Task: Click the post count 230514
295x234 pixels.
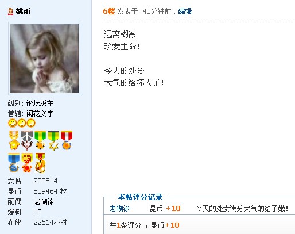Action: click(x=45, y=181)
